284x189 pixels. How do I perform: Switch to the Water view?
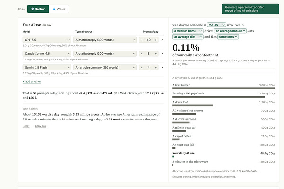point(59,9)
